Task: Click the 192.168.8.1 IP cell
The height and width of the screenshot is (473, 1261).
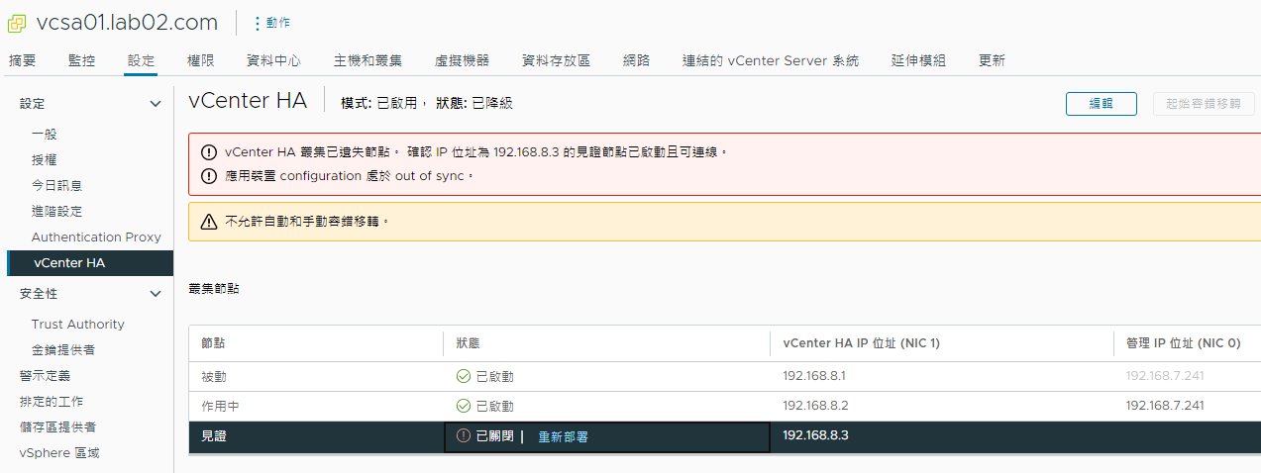Action: tap(815, 376)
